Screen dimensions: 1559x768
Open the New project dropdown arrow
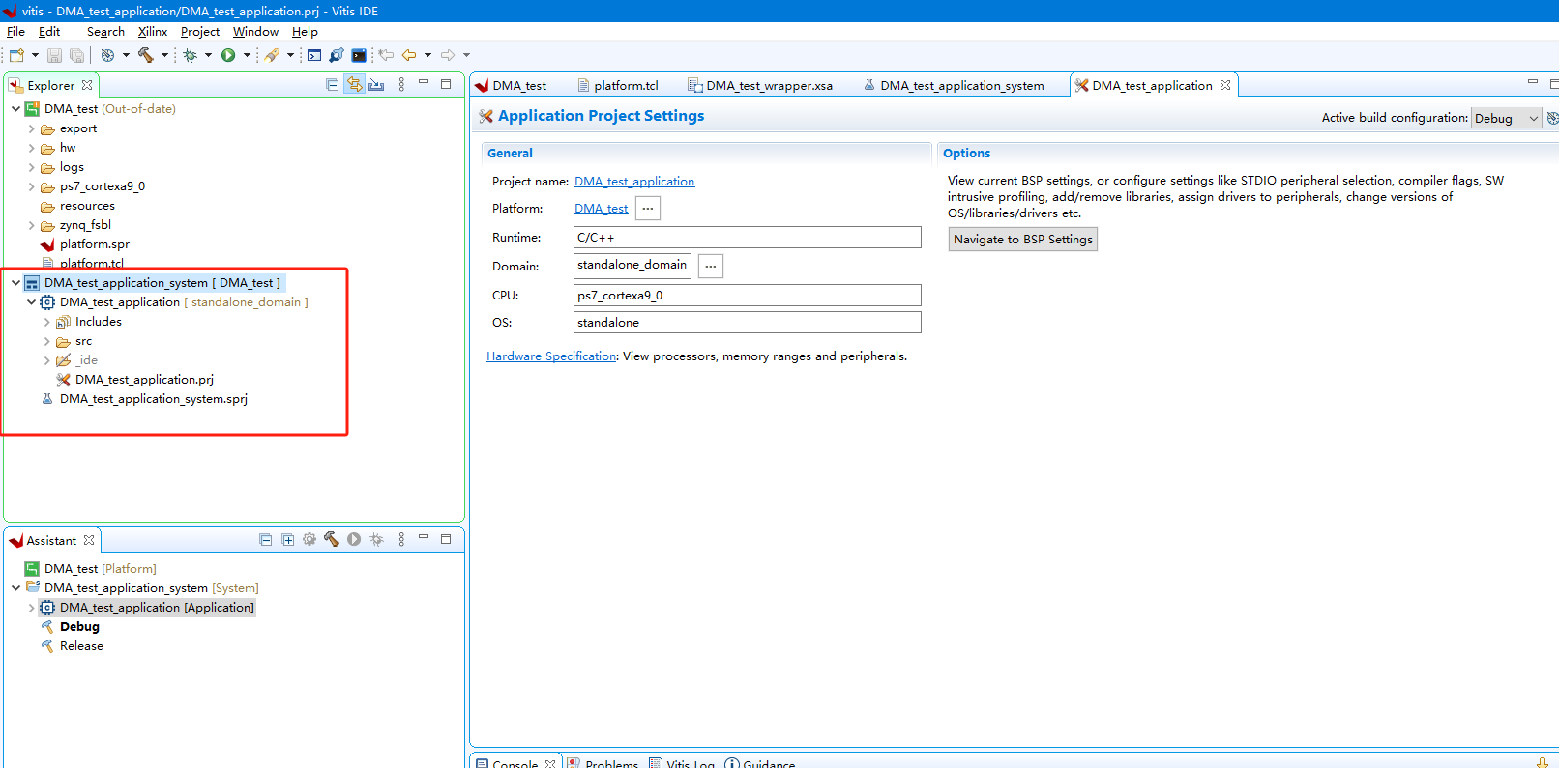(35, 55)
